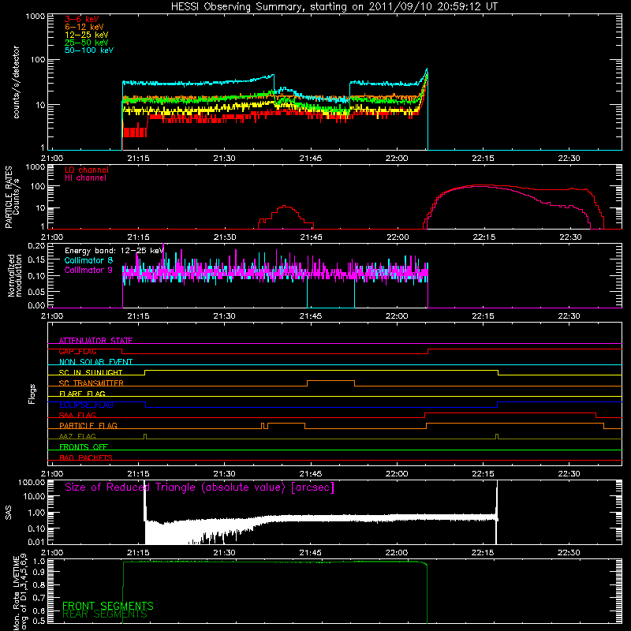Click the Flags axis label

click(32, 394)
